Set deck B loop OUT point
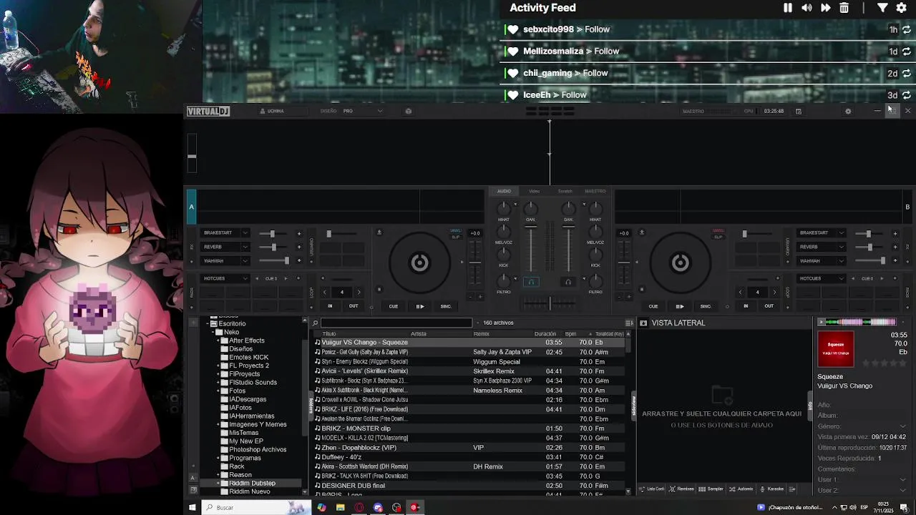 click(x=769, y=306)
